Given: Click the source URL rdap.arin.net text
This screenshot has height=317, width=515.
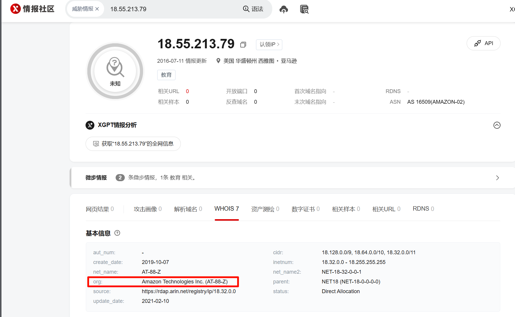Looking at the screenshot, I should click(x=189, y=291).
